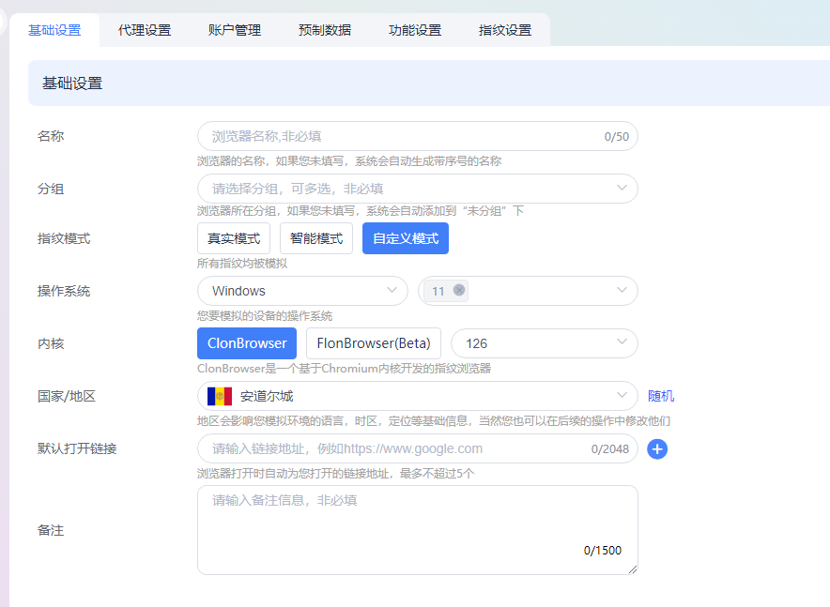Go to the 预制数据 tab

[325, 30]
